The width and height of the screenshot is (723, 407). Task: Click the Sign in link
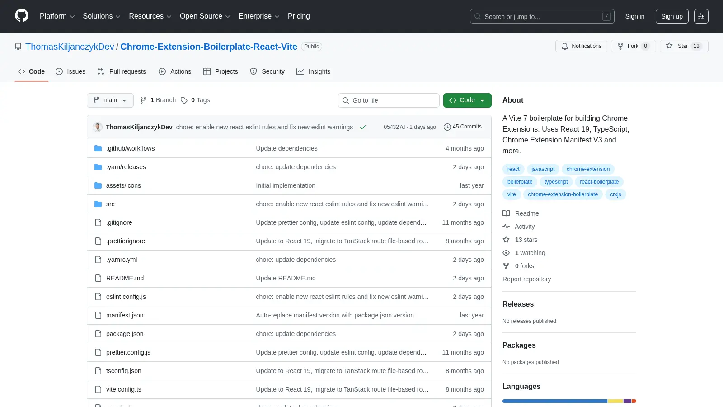(635, 16)
